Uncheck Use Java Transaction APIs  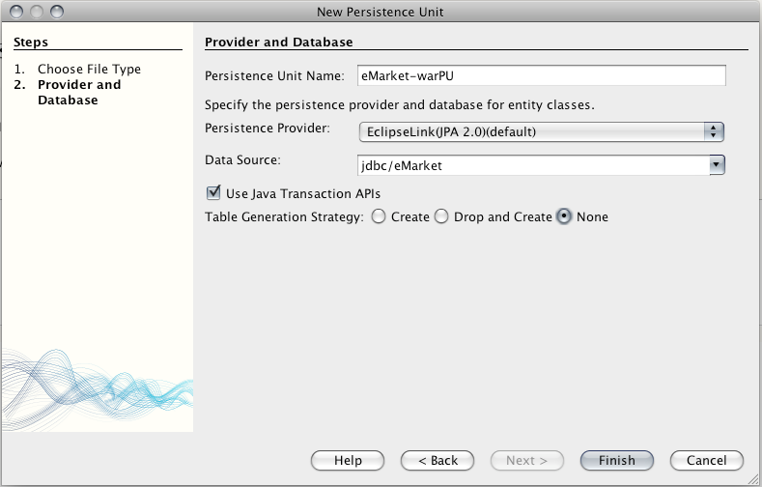click(x=213, y=193)
